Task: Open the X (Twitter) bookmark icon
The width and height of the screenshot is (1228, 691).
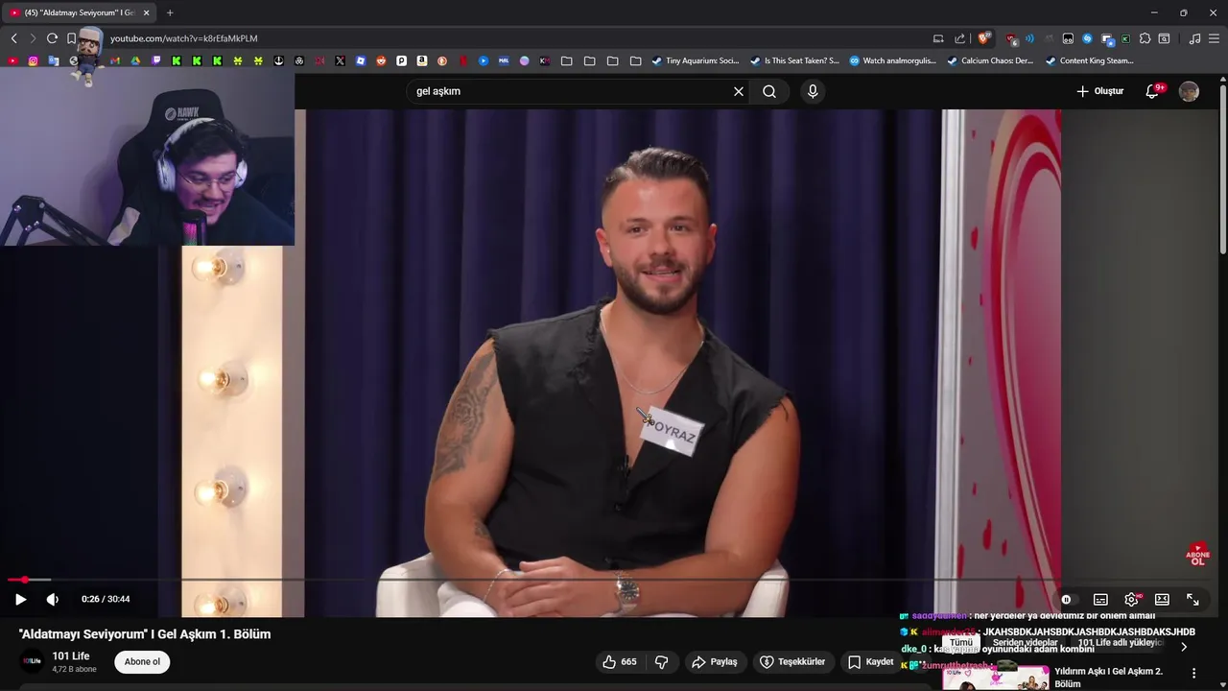Action: (x=340, y=60)
